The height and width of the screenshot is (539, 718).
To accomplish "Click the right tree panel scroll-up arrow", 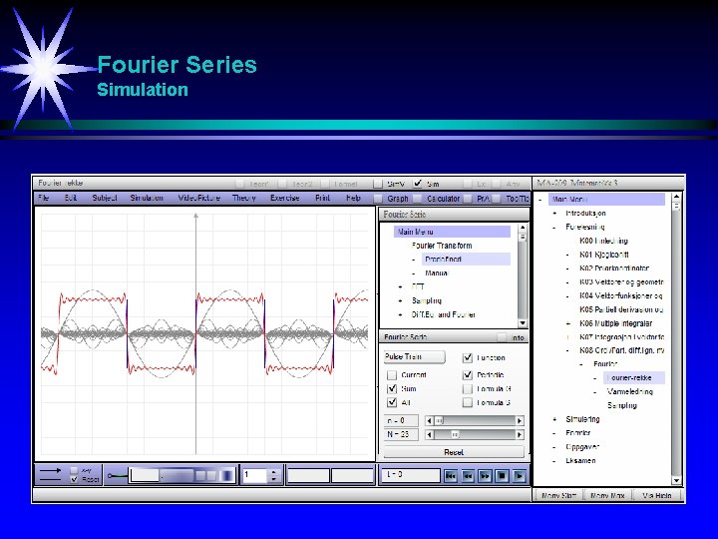I will click(x=676, y=197).
